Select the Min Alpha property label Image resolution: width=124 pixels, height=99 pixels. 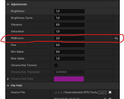[17, 52]
